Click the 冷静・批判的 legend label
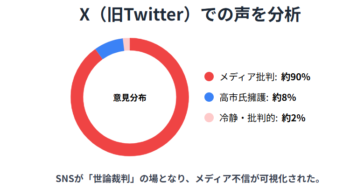The width and height of the screenshot is (364, 196). (248, 118)
